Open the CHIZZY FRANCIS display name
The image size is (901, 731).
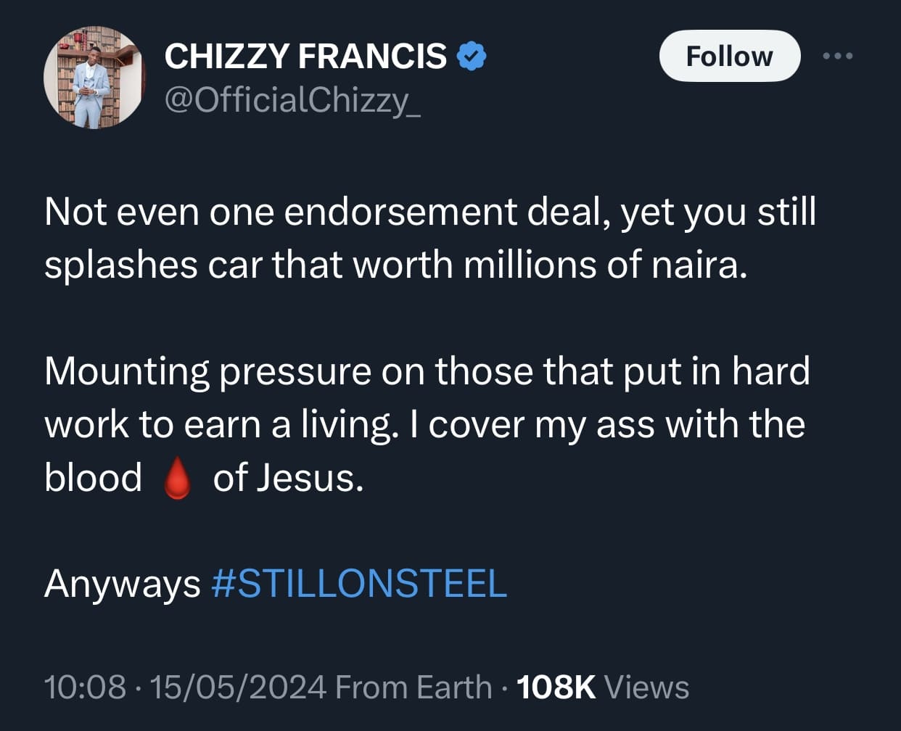(x=305, y=57)
